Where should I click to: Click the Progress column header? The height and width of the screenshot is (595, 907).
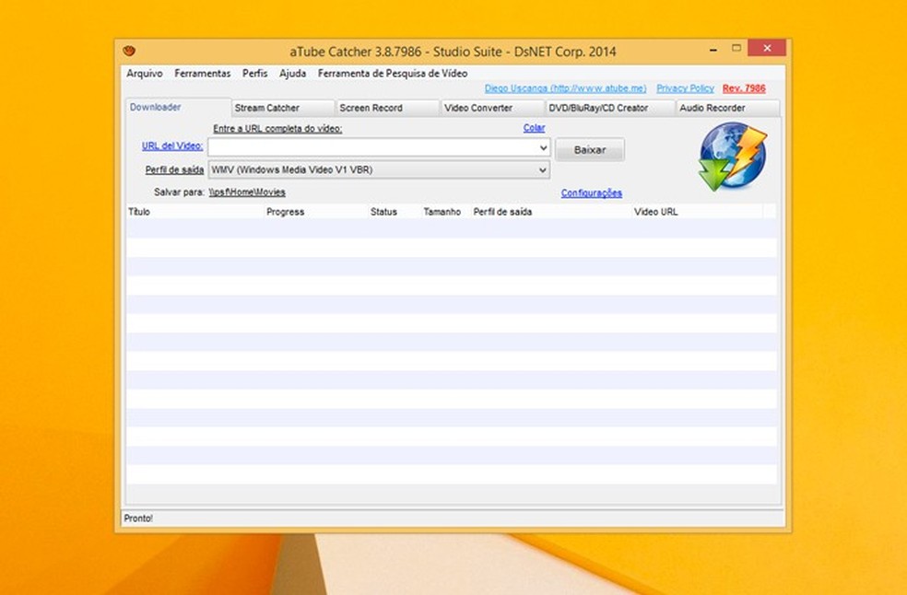pyautogui.click(x=285, y=212)
